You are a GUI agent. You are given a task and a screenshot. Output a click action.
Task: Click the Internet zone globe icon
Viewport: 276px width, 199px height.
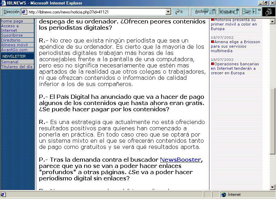click(x=224, y=195)
